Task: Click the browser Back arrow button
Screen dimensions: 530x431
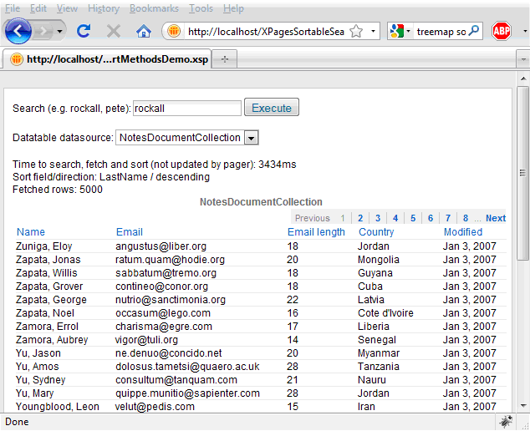Action: (18, 32)
